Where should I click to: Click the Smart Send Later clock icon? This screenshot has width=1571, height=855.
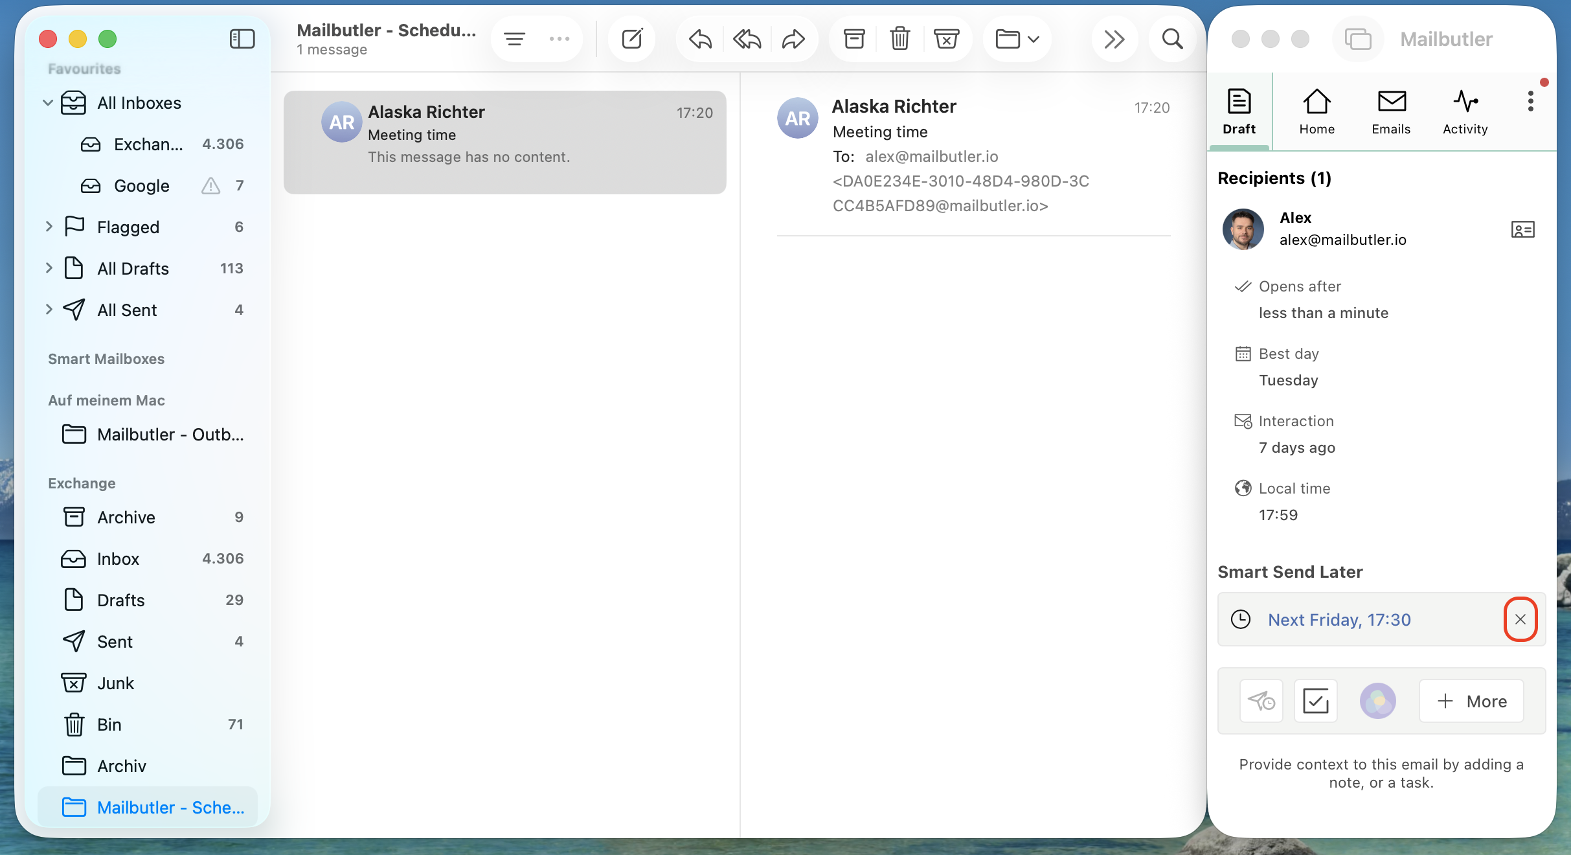pyautogui.click(x=1241, y=619)
